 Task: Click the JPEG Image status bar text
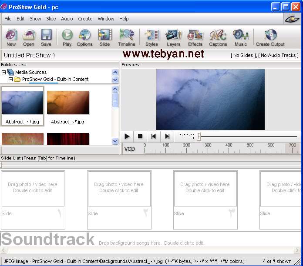124,261
